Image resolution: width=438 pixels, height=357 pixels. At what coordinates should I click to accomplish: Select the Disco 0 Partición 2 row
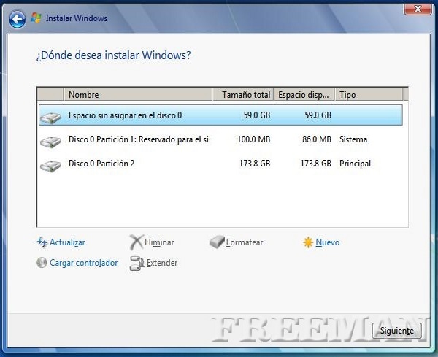[220, 164]
